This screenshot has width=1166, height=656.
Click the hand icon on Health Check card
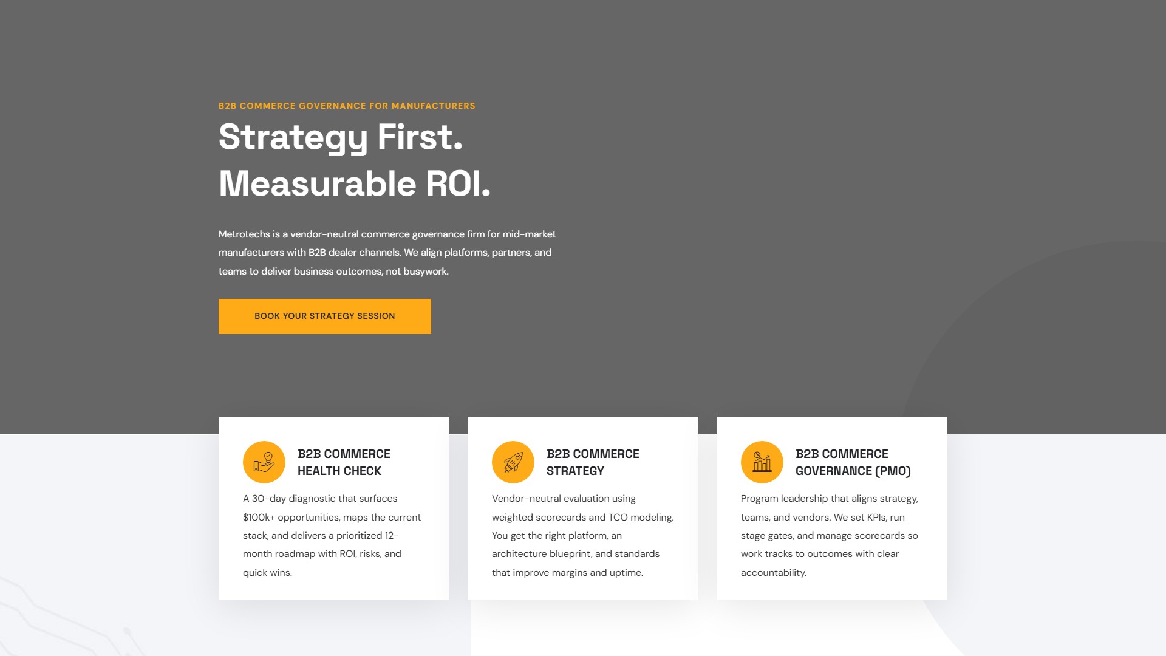pos(264,462)
